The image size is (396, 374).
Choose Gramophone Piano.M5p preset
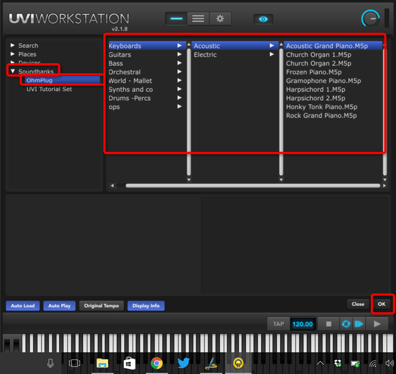[323, 80]
